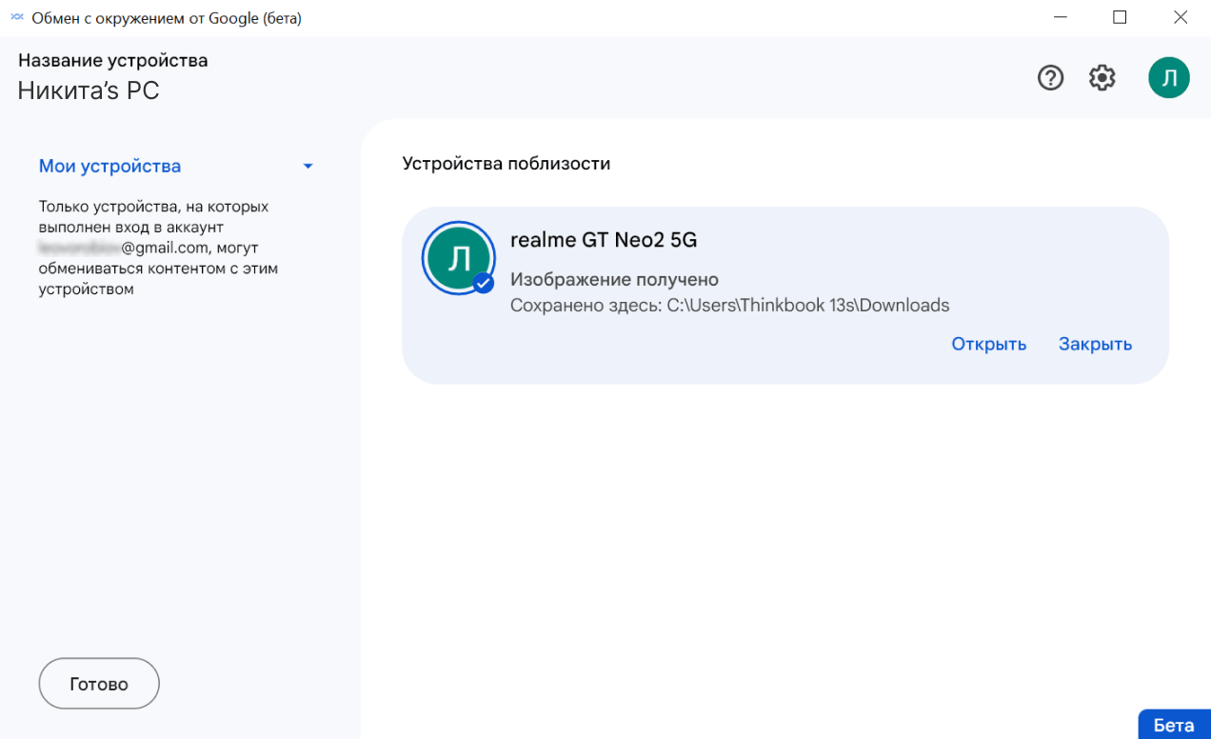Click the saved path C:\Users\Thinkbook 13s\Downloads

tap(729, 306)
